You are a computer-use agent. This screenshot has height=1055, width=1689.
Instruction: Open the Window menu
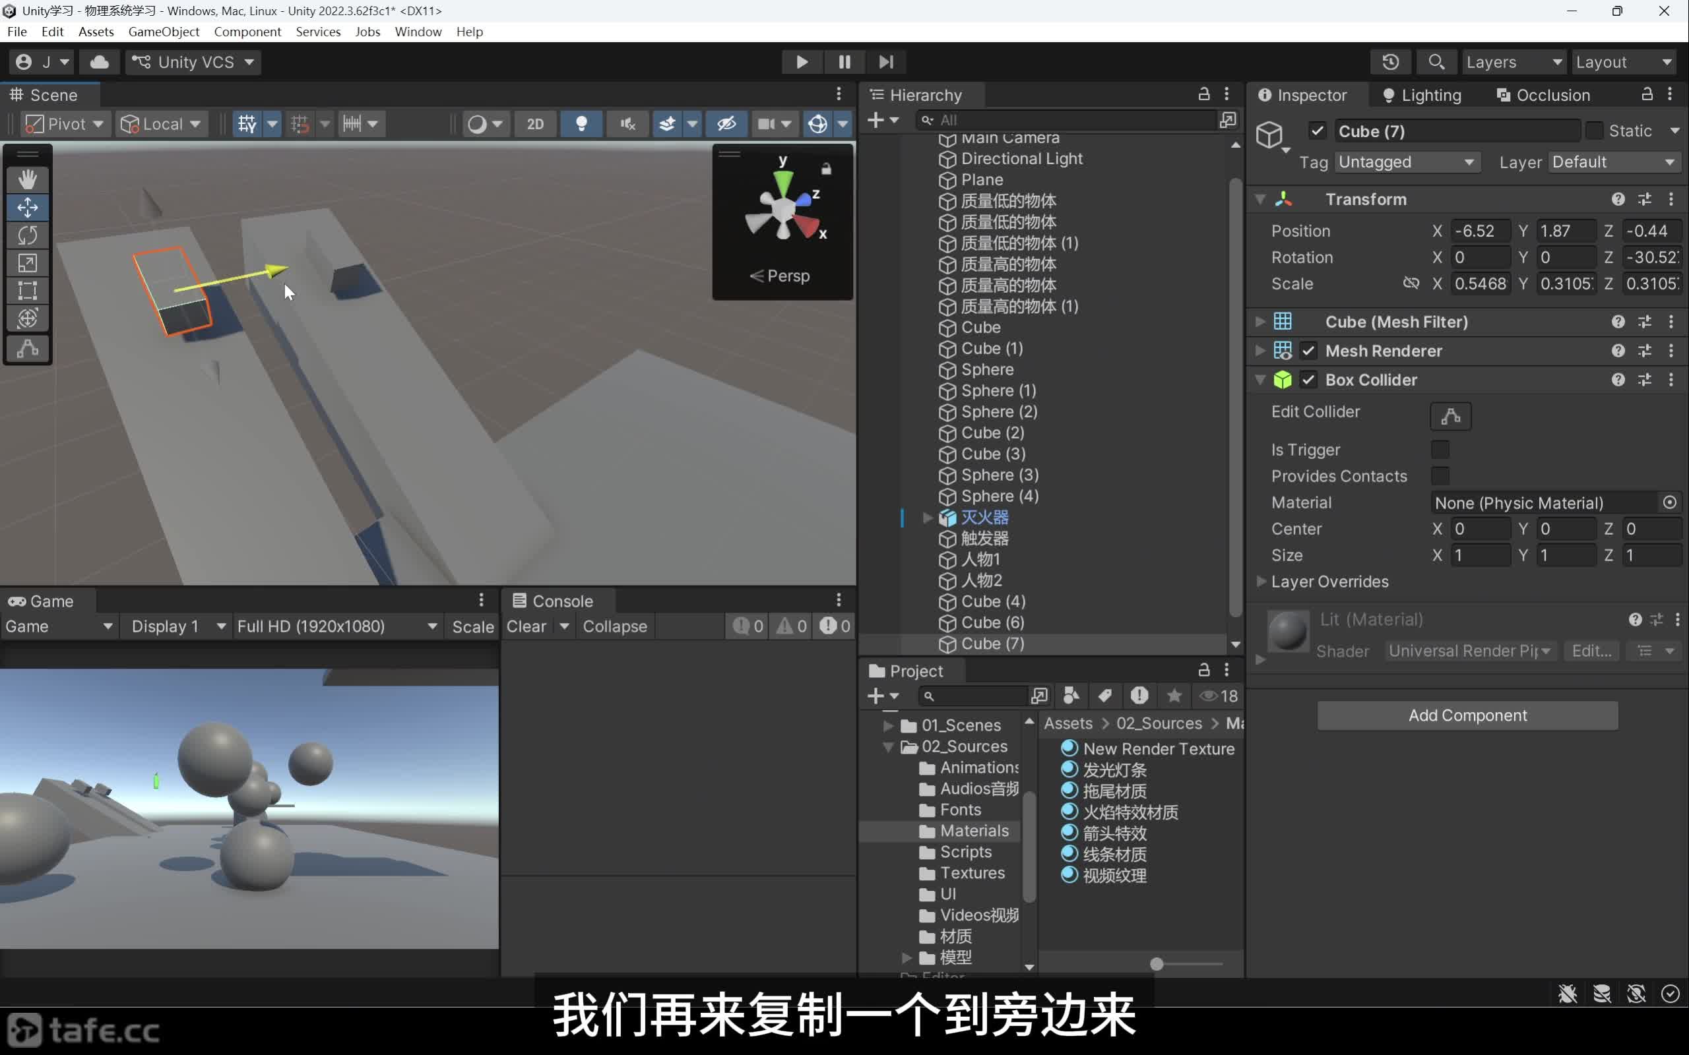[418, 32]
